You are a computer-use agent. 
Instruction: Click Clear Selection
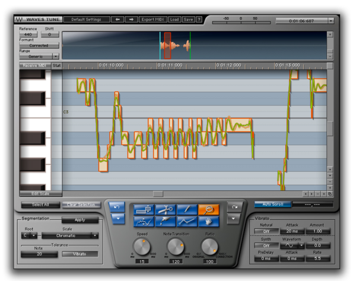(x=81, y=205)
